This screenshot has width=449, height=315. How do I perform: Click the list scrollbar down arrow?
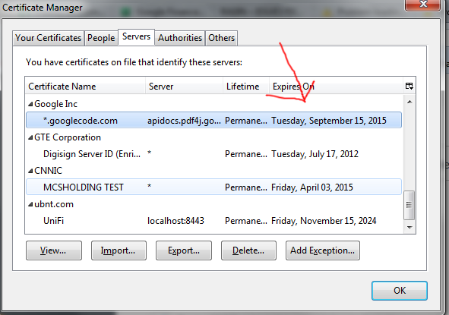409,228
